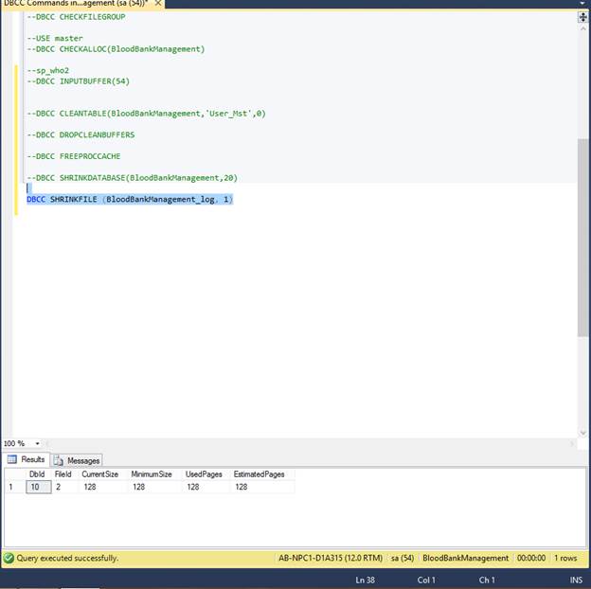Select the CurrentSize cell value 128

click(x=103, y=487)
